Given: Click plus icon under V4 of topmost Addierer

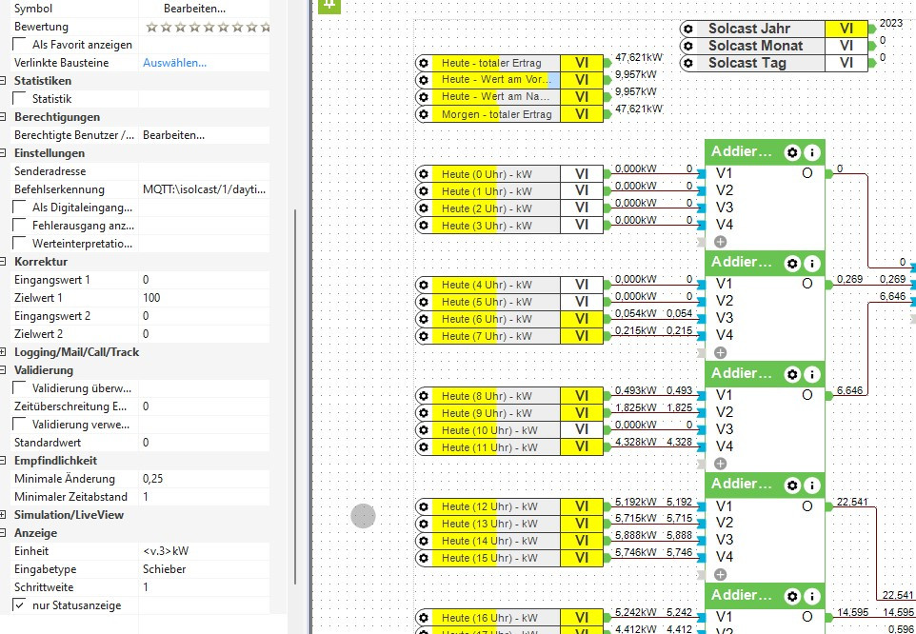Looking at the screenshot, I should pos(721,242).
